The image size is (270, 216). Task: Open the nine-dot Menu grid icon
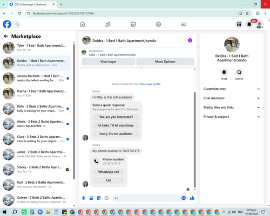[239, 24]
